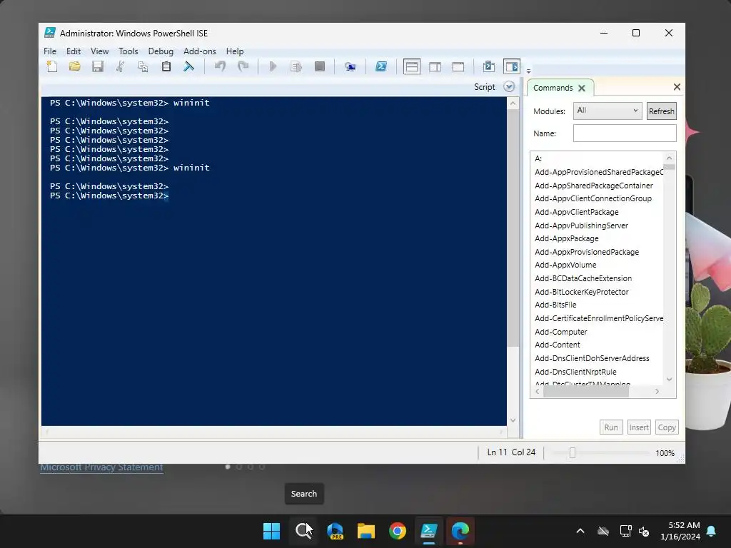Open the File menu
This screenshot has height=548, width=731.
click(50, 51)
